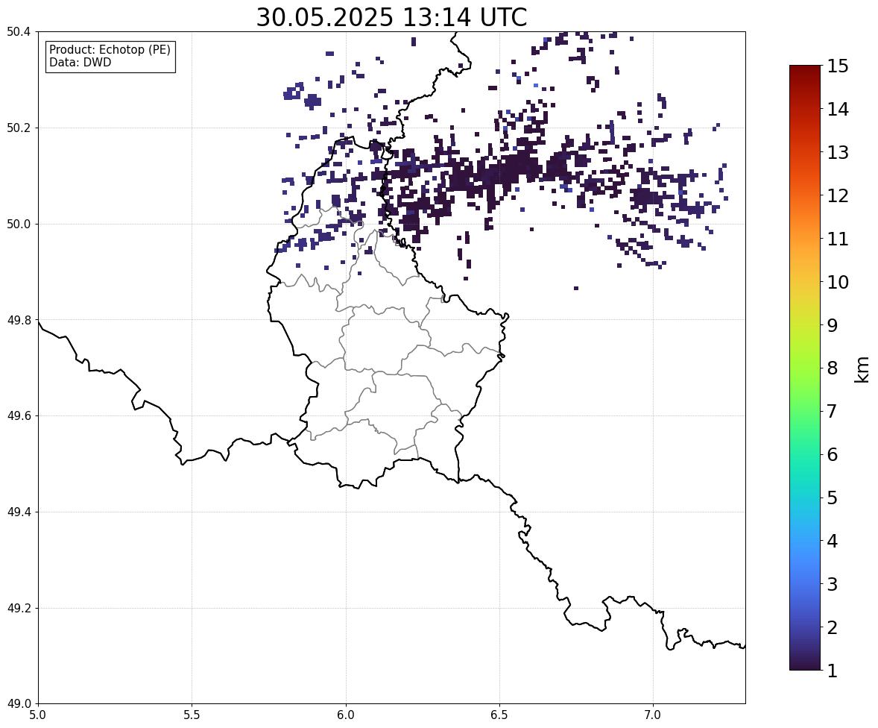Click the 'Data: DWD' label

coord(80,62)
